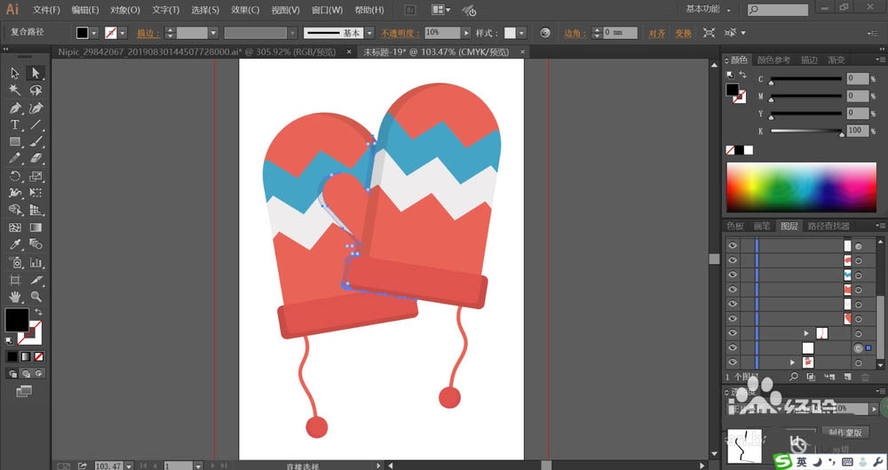888x470 pixels.
Task: Select the Paintbrush tool
Action: (x=36, y=142)
